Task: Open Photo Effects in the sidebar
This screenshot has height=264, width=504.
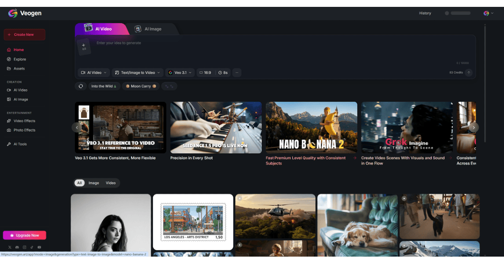Action: (x=21, y=130)
